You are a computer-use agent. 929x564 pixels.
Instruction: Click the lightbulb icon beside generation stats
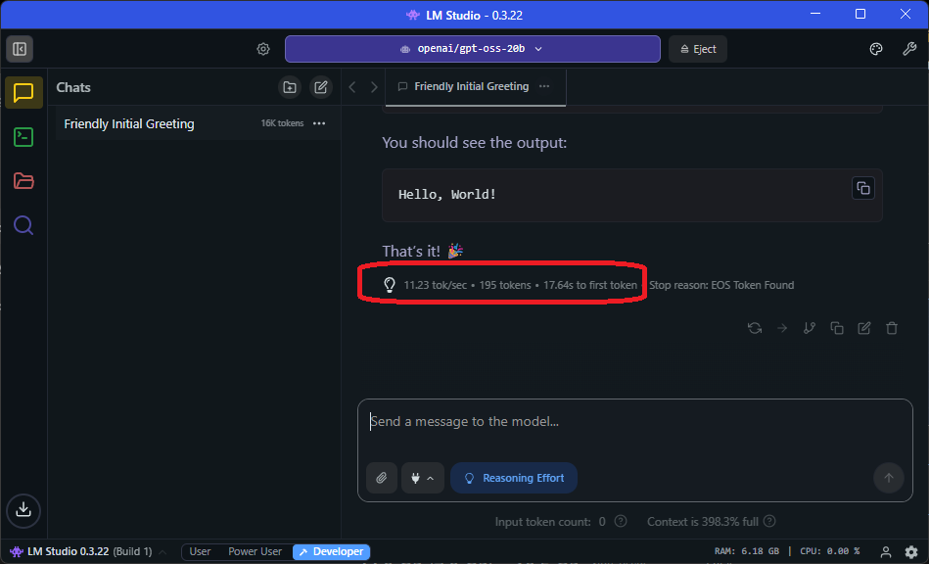390,285
